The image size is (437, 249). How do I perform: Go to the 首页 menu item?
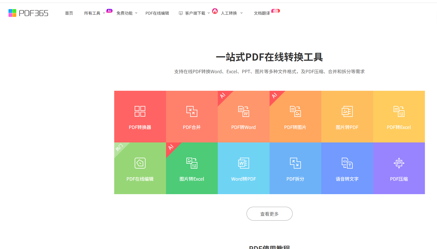point(69,13)
